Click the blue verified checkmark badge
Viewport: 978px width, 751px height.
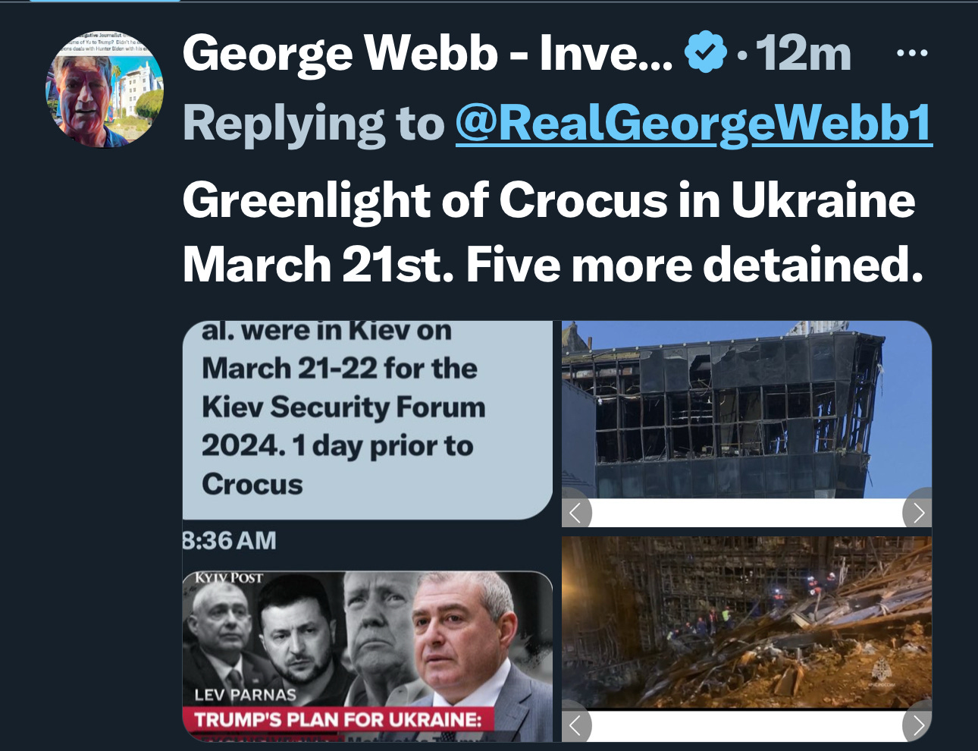(705, 52)
